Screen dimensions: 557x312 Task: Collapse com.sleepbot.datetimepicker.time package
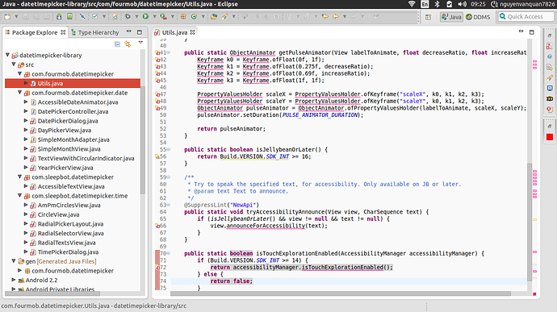20,196
